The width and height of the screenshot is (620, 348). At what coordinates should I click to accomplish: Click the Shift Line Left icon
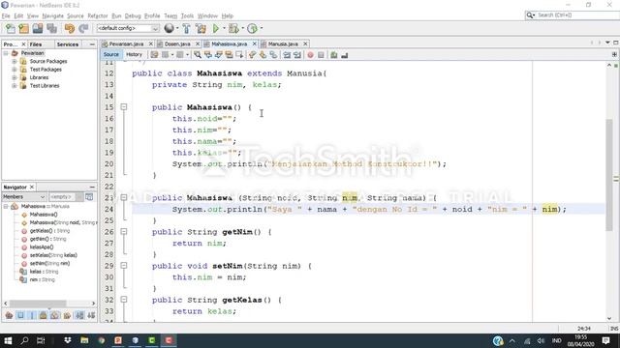pyautogui.click(x=287, y=55)
